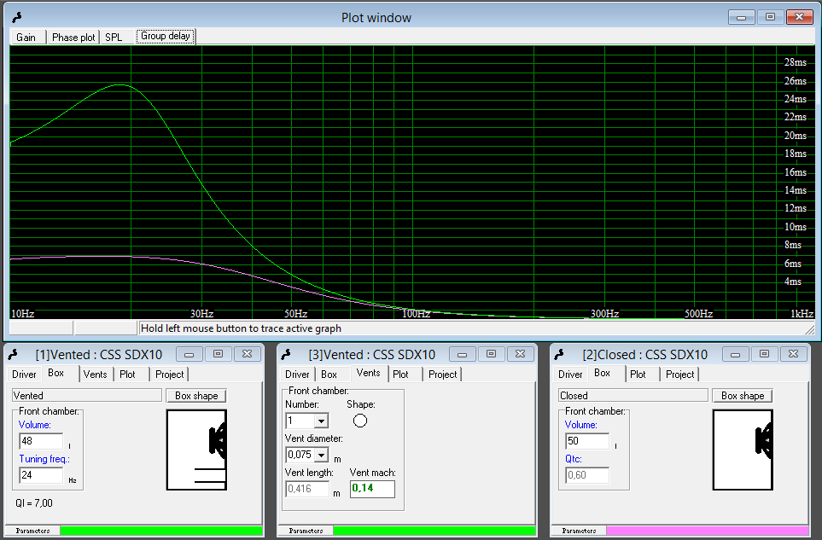Screen dimensions: 822x540
Task: Open Project tab in [1]Vented window
Action: [170, 375]
